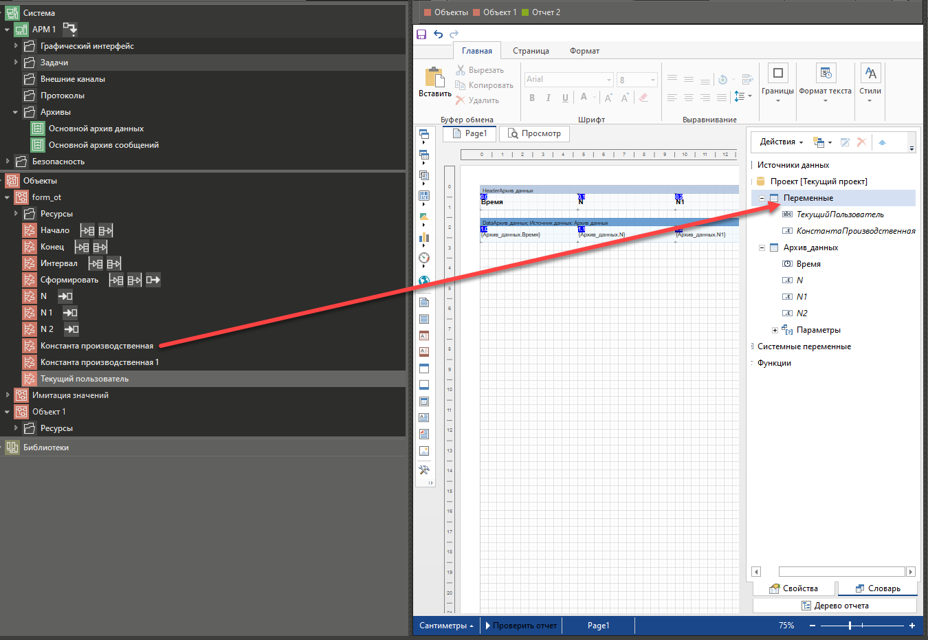This screenshot has width=928, height=640.
Task: Toggle Underline formatting
Action: click(565, 98)
